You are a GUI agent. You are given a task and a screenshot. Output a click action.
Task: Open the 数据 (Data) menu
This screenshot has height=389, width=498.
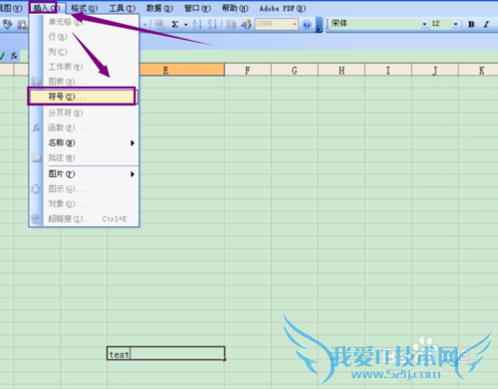pyautogui.click(x=159, y=8)
